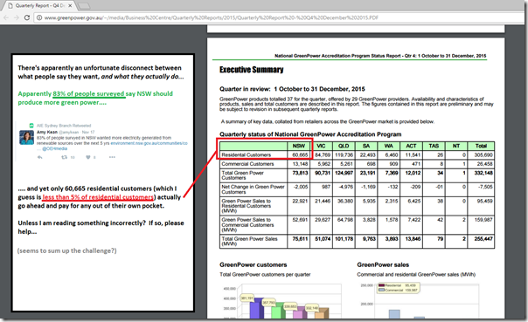Click the Quarter in review date line
Viewport: 528px width, 322px height.
pyautogui.click(x=292, y=89)
